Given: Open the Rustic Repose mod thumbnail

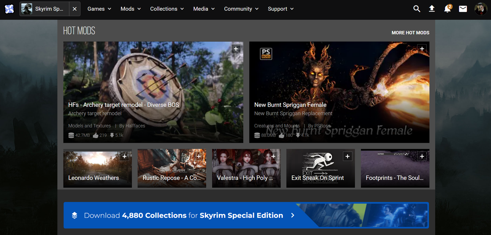Looking at the screenshot, I should click(x=172, y=169).
